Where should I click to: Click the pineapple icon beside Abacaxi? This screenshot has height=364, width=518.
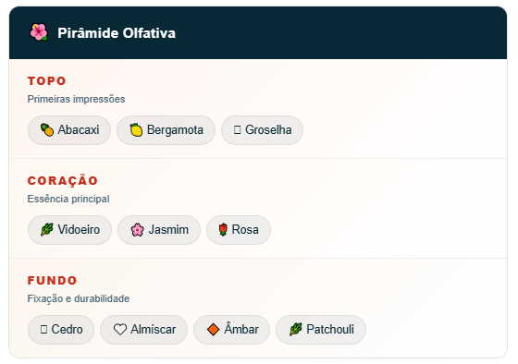(47, 129)
